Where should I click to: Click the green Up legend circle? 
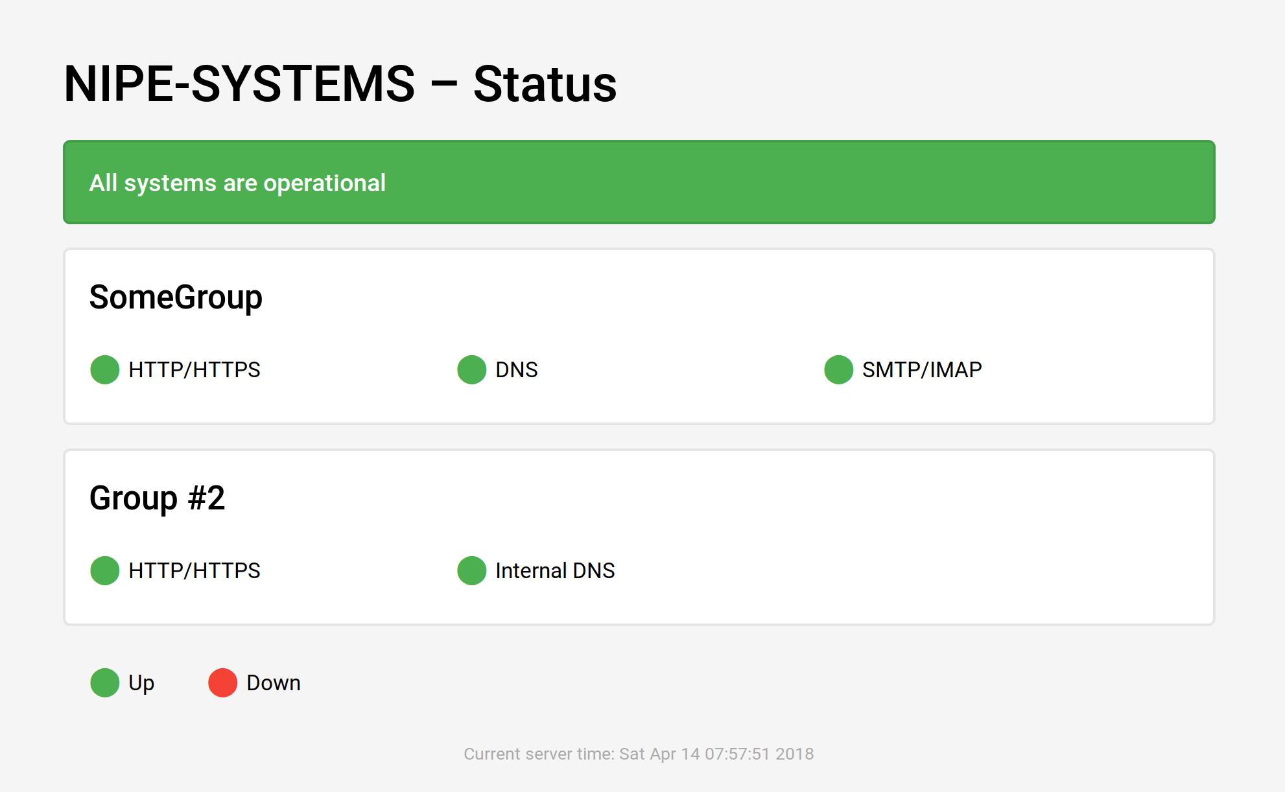click(104, 682)
